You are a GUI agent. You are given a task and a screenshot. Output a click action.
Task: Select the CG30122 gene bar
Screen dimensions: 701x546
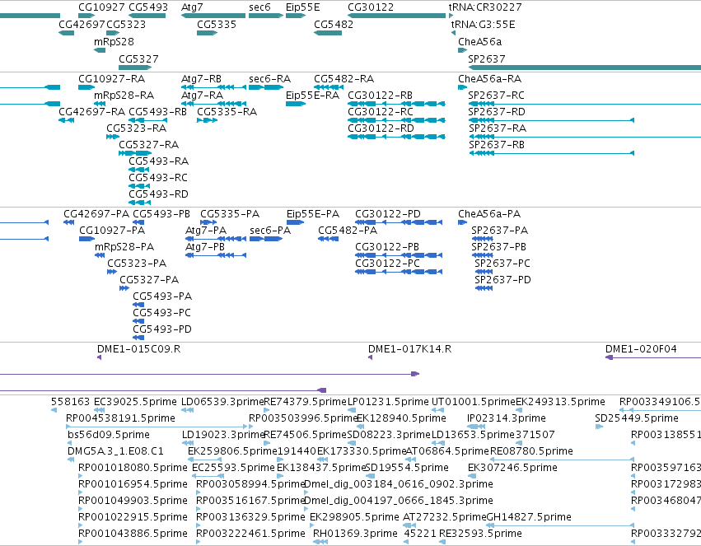(396, 16)
